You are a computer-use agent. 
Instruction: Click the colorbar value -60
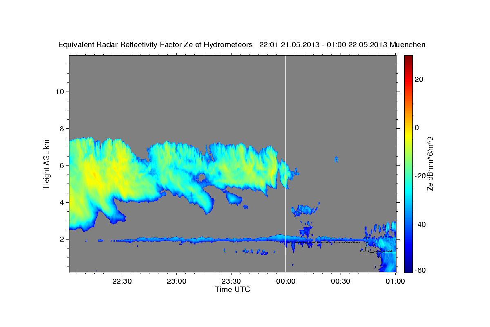(x=421, y=270)
